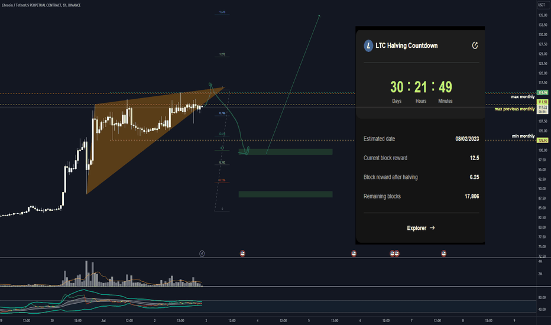The image size is (551, 325).
Task: Click the 49 Minutes countdown number
Action: tap(445, 87)
